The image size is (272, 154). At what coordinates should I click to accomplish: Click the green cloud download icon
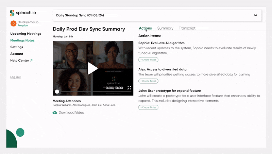55,113
